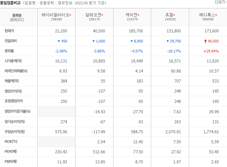Click the 조정영업이익 row label
The image size is (227, 167).
tap(14, 101)
